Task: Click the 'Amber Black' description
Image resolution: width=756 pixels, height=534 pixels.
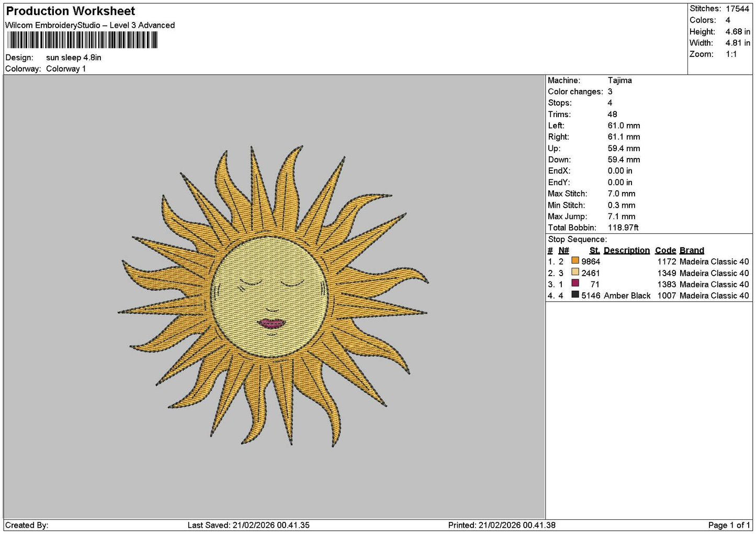Action: point(627,296)
